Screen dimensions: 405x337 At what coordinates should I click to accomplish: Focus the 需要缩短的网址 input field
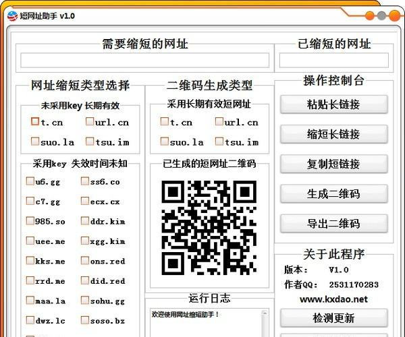[145, 61]
